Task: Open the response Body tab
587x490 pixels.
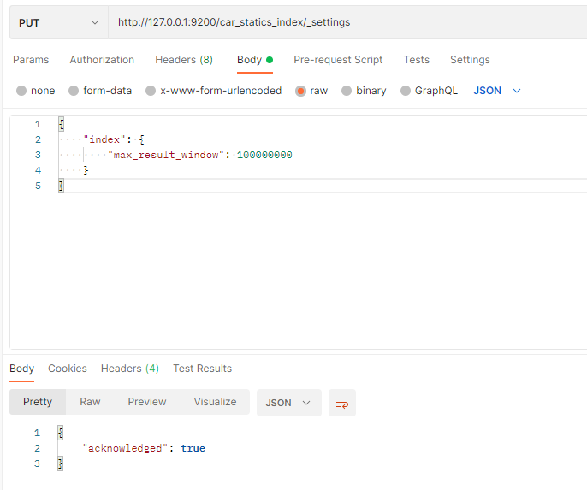Action: point(21,369)
